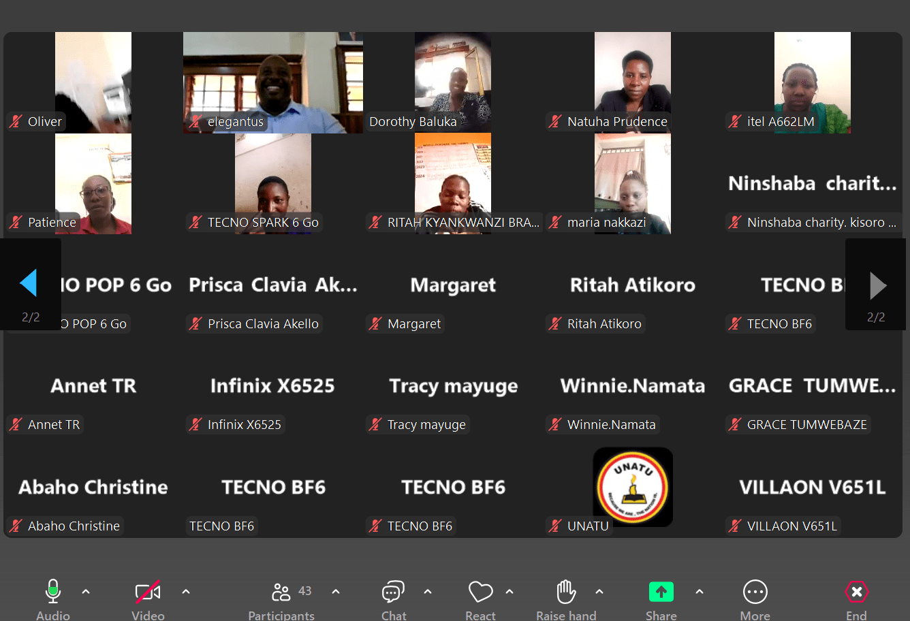Viewport: 910px width, 621px height.
Task: Click the muted mic icon beside Oliver
Action: click(16, 122)
